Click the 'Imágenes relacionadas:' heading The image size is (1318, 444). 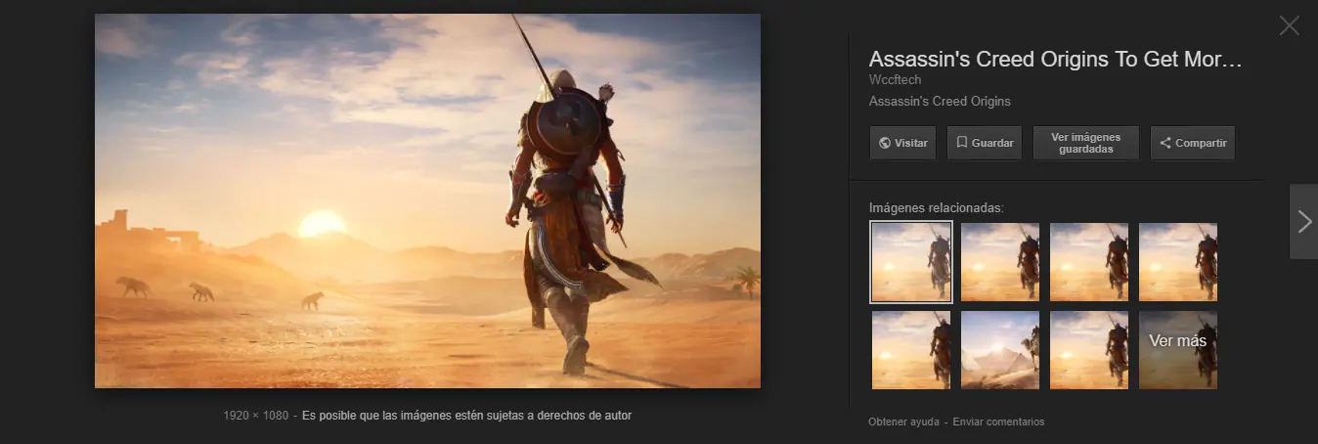coord(937,207)
